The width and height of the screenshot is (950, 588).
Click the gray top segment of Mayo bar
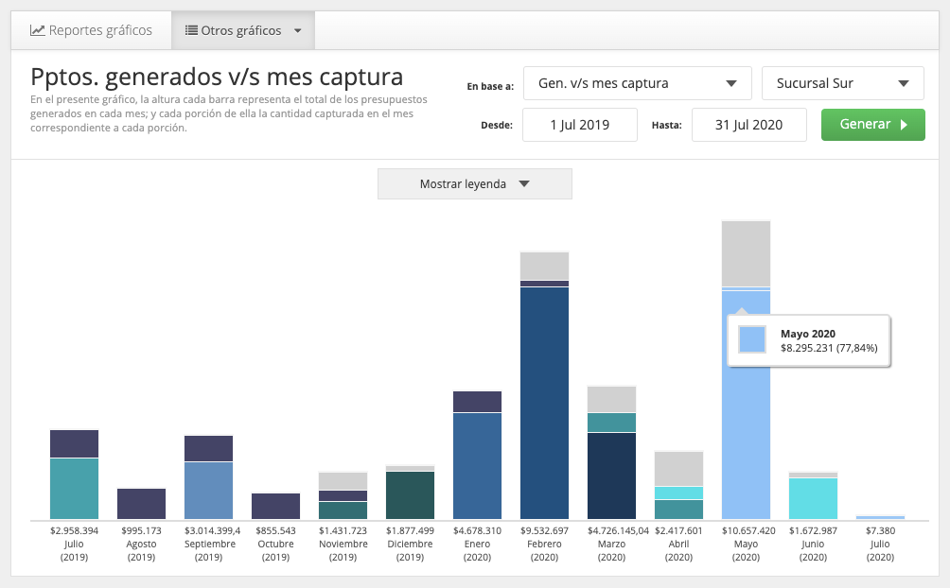pyautogui.click(x=746, y=253)
